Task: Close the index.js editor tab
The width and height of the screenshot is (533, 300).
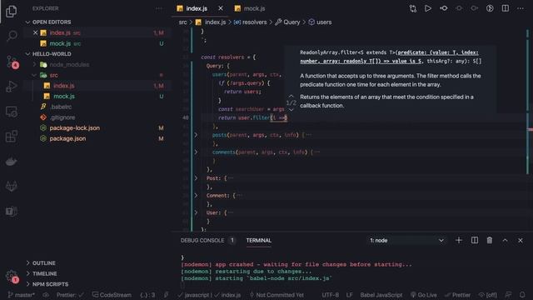Action: tap(221, 8)
